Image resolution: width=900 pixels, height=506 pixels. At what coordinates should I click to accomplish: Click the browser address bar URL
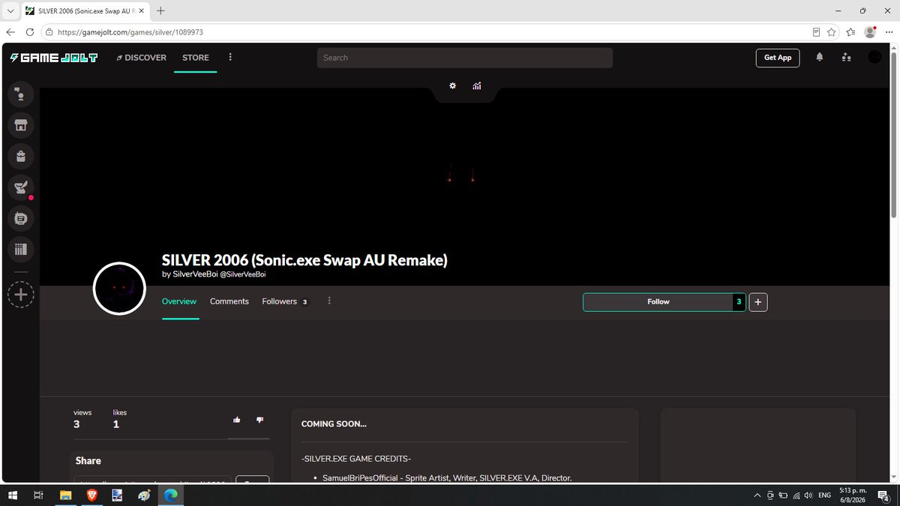click(x=130, y=32)
